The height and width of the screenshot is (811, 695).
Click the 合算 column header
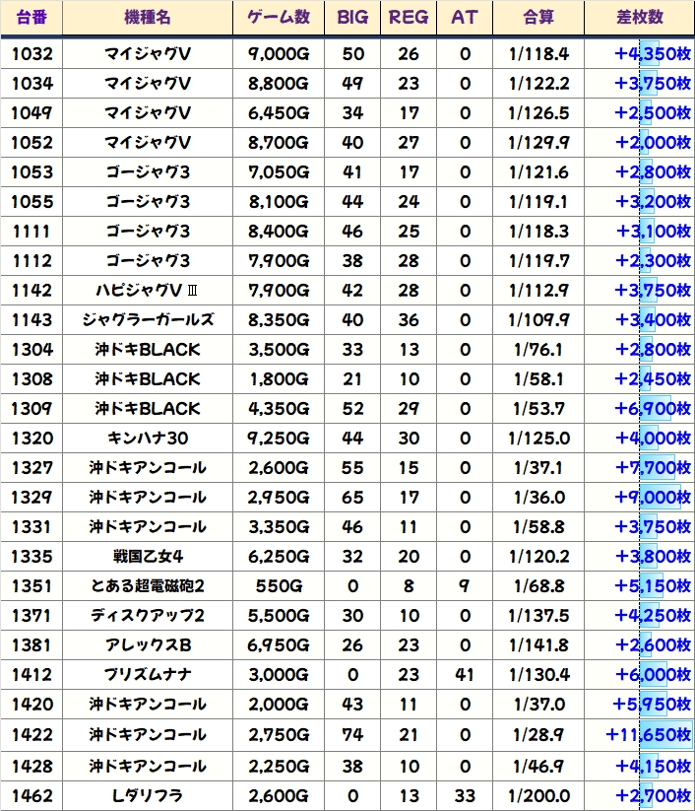click(538, 19)
